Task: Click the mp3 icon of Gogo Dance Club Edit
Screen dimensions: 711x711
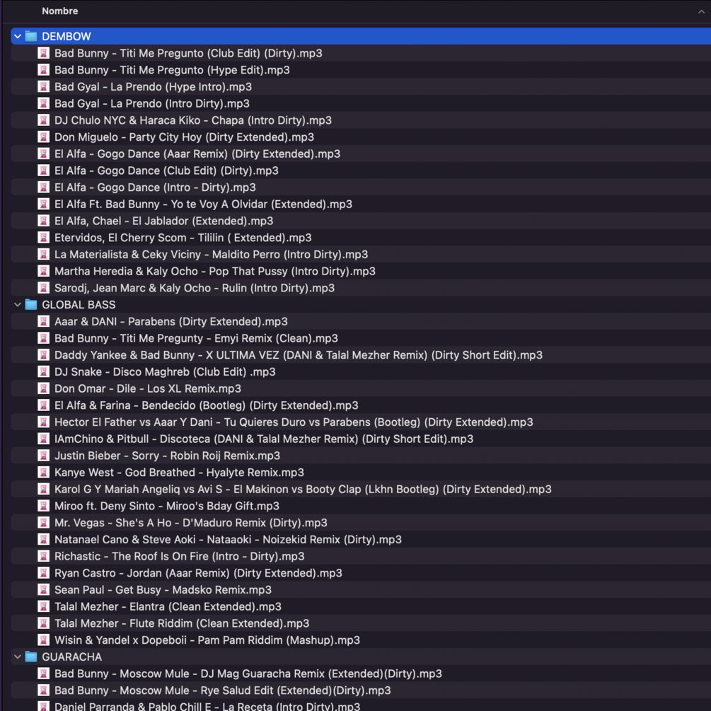Action: [44, 170]
